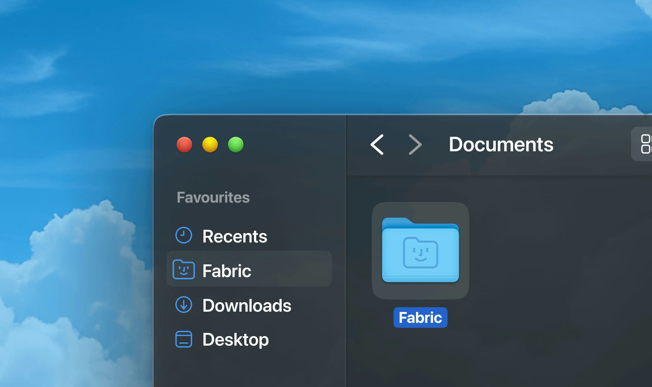
Task: Open Recents from the Favourites list
Action: tap(234, 236)
